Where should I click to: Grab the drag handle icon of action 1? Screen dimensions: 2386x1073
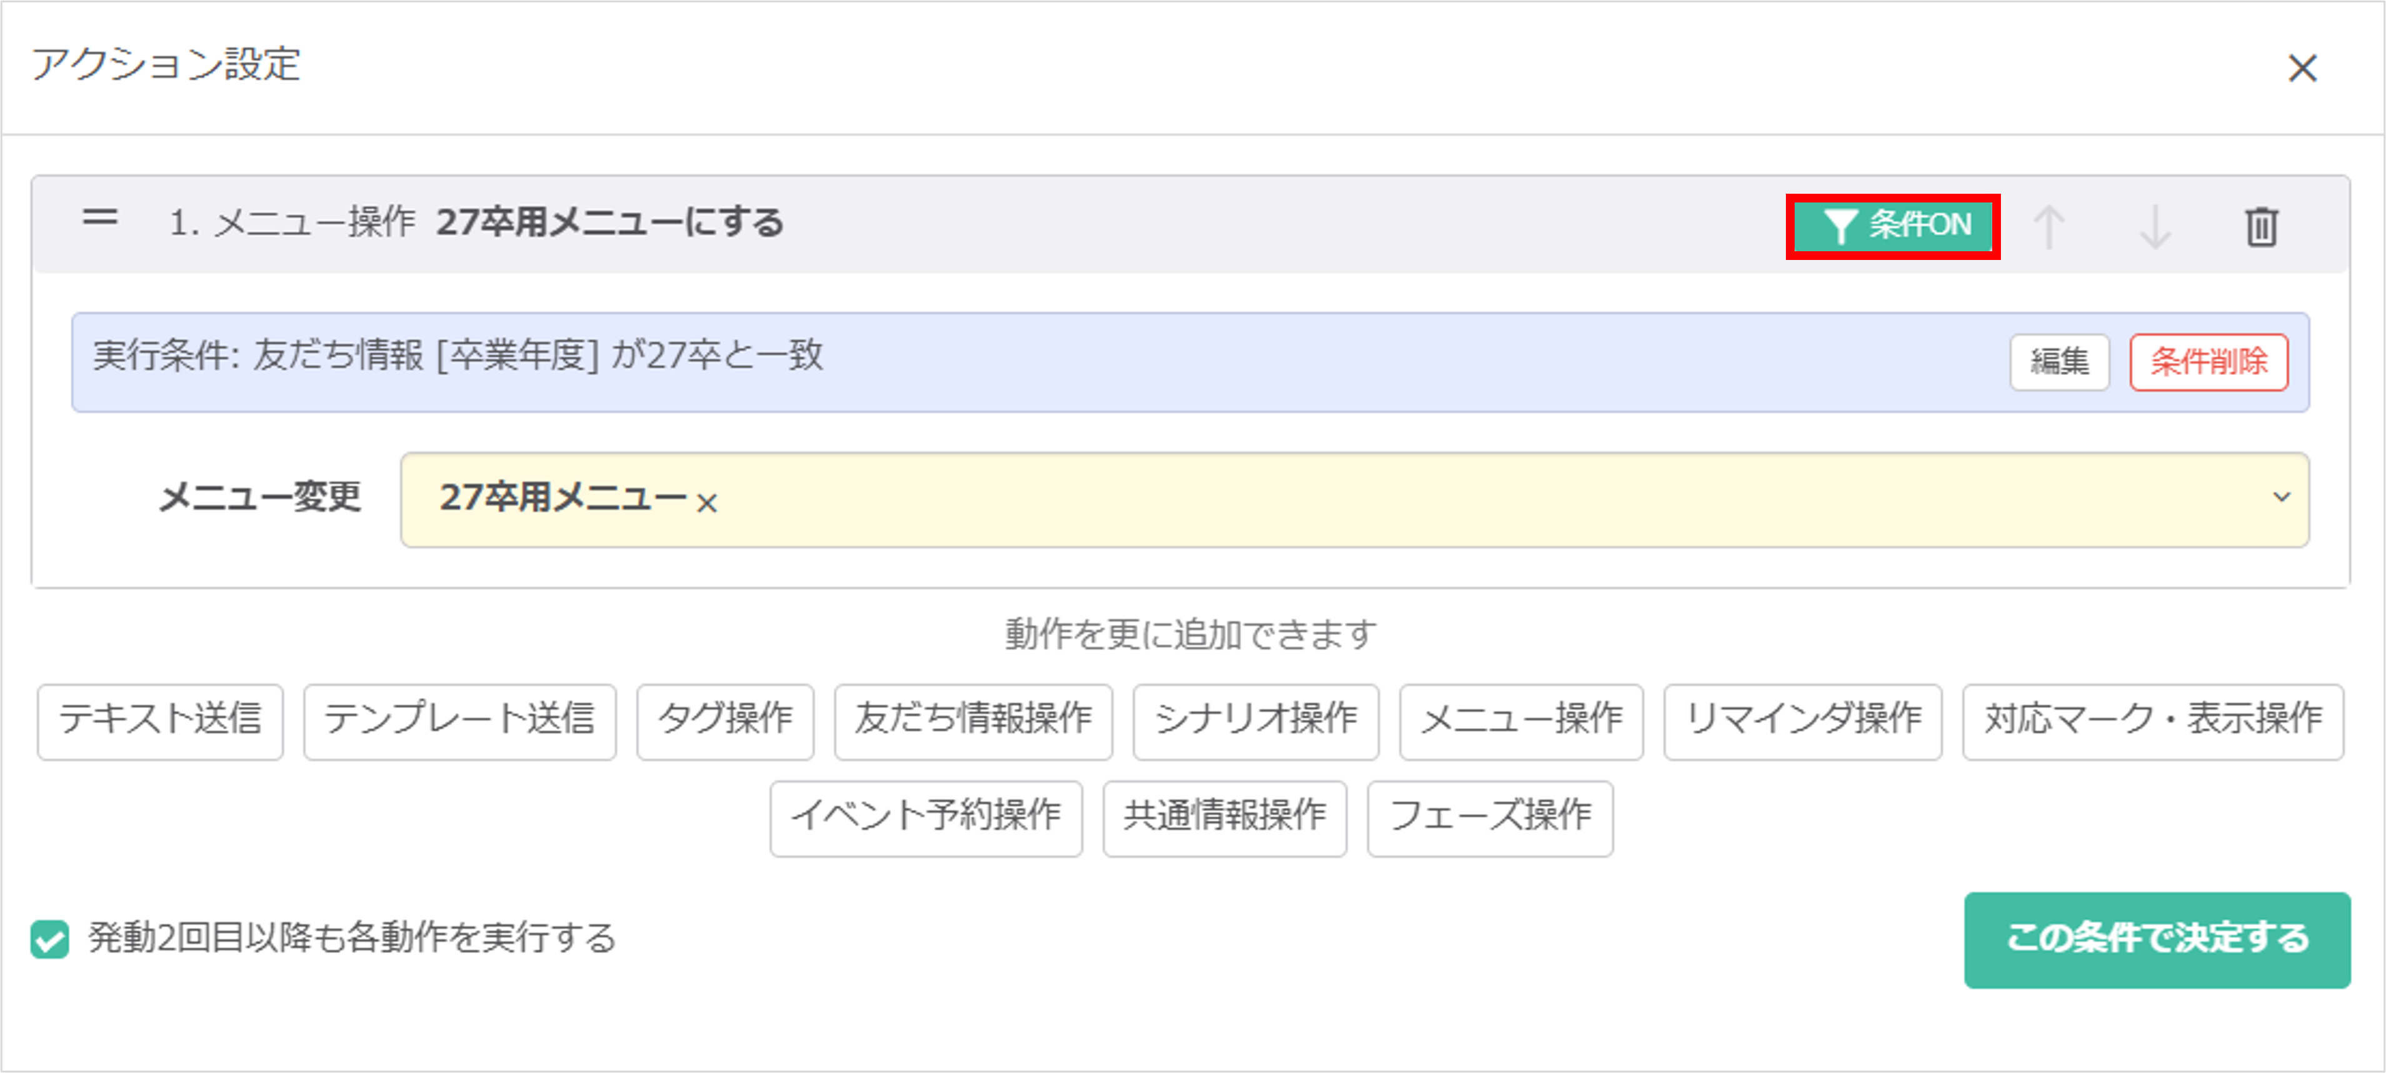99,219
